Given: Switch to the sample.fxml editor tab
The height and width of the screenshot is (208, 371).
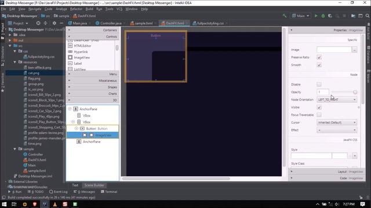Looking at the screenshot, I should click(143, 23).
